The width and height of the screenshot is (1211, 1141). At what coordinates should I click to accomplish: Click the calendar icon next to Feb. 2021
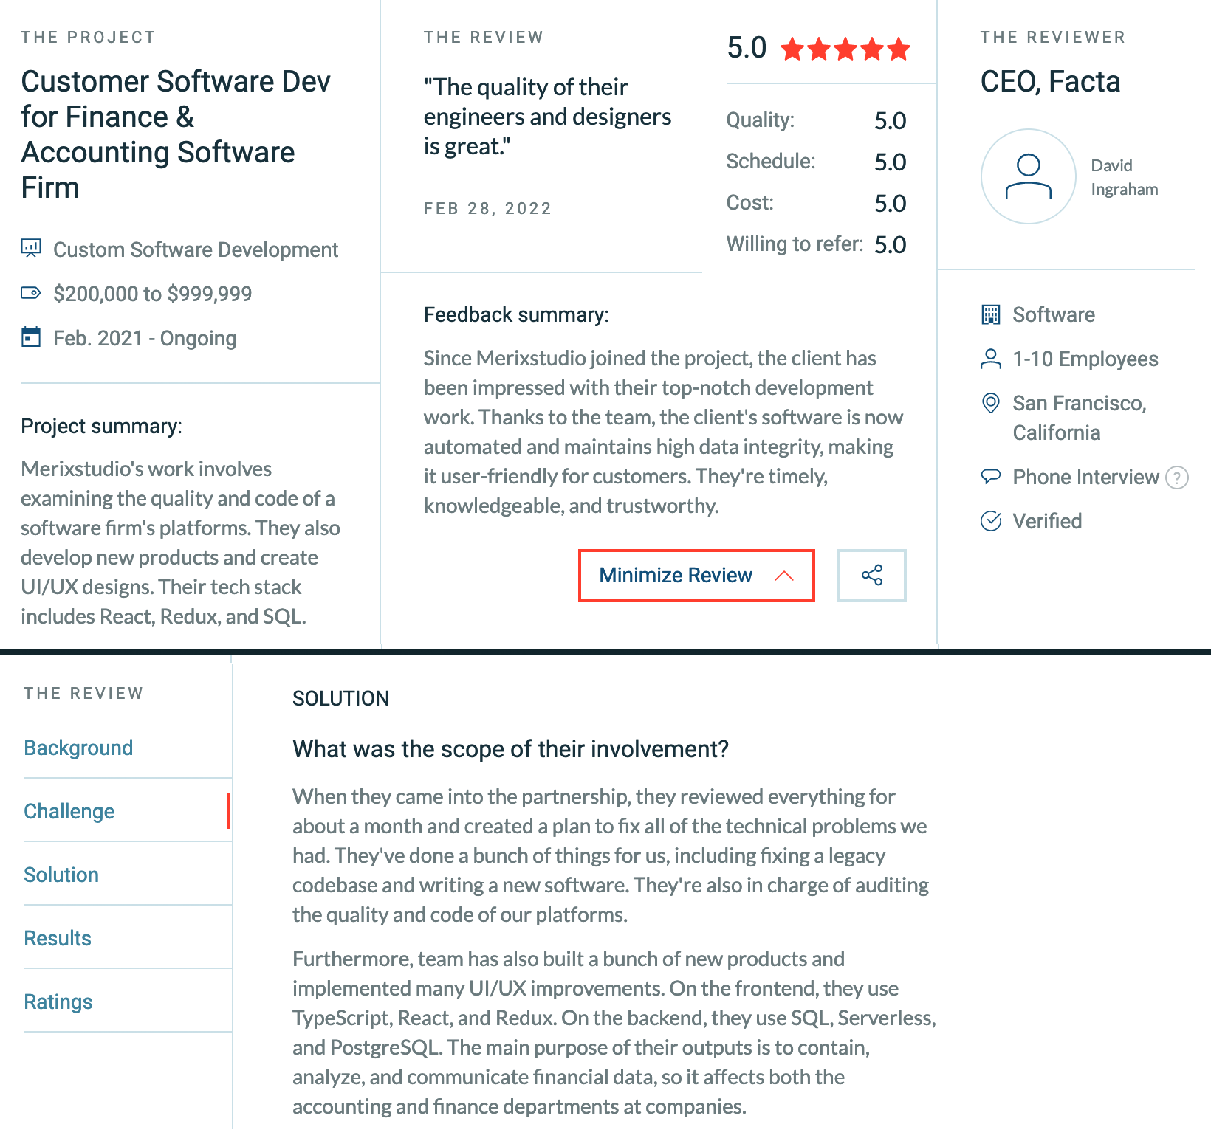[x=30, y=337]
